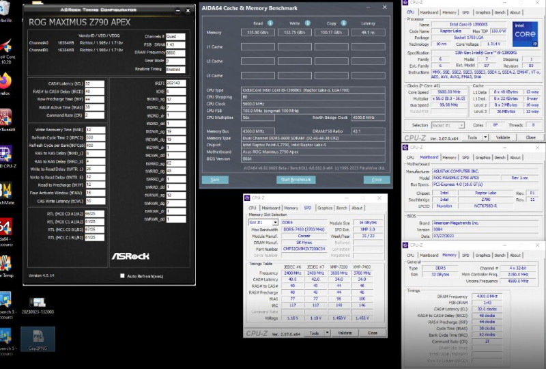Click the info icon next to Copy in AIDA64
Viewport: 546px width, 369px height.
pos(344,23)
